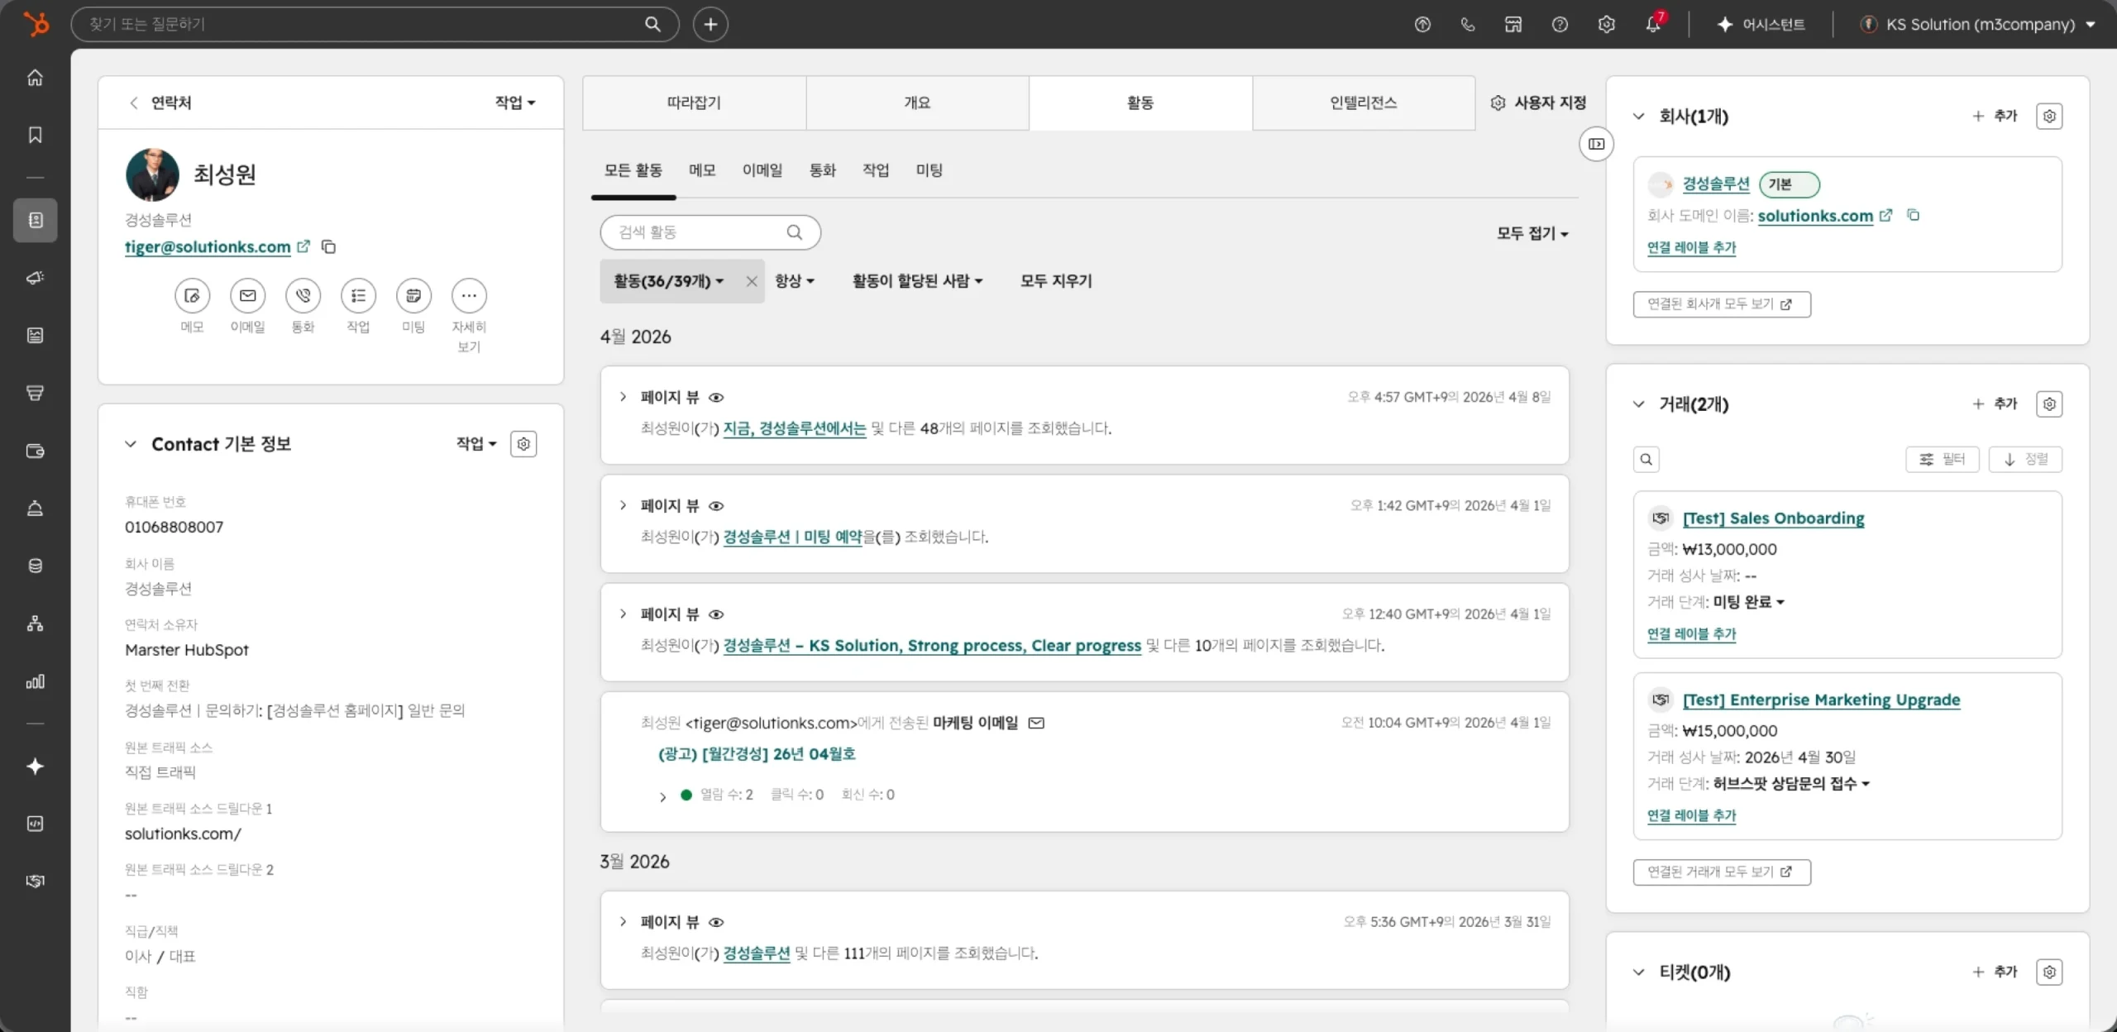The image size is (2117, 1032).
Task: Open the Breeze AI sparkle sidebar icon
Action: [x=35, y=767]
